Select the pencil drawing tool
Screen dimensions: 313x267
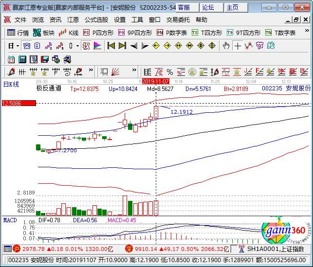(11, 72)
